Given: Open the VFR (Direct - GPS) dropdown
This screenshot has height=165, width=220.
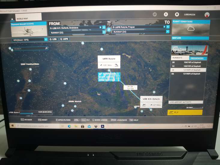Looking at the screenshot, I should coord(30,40).
